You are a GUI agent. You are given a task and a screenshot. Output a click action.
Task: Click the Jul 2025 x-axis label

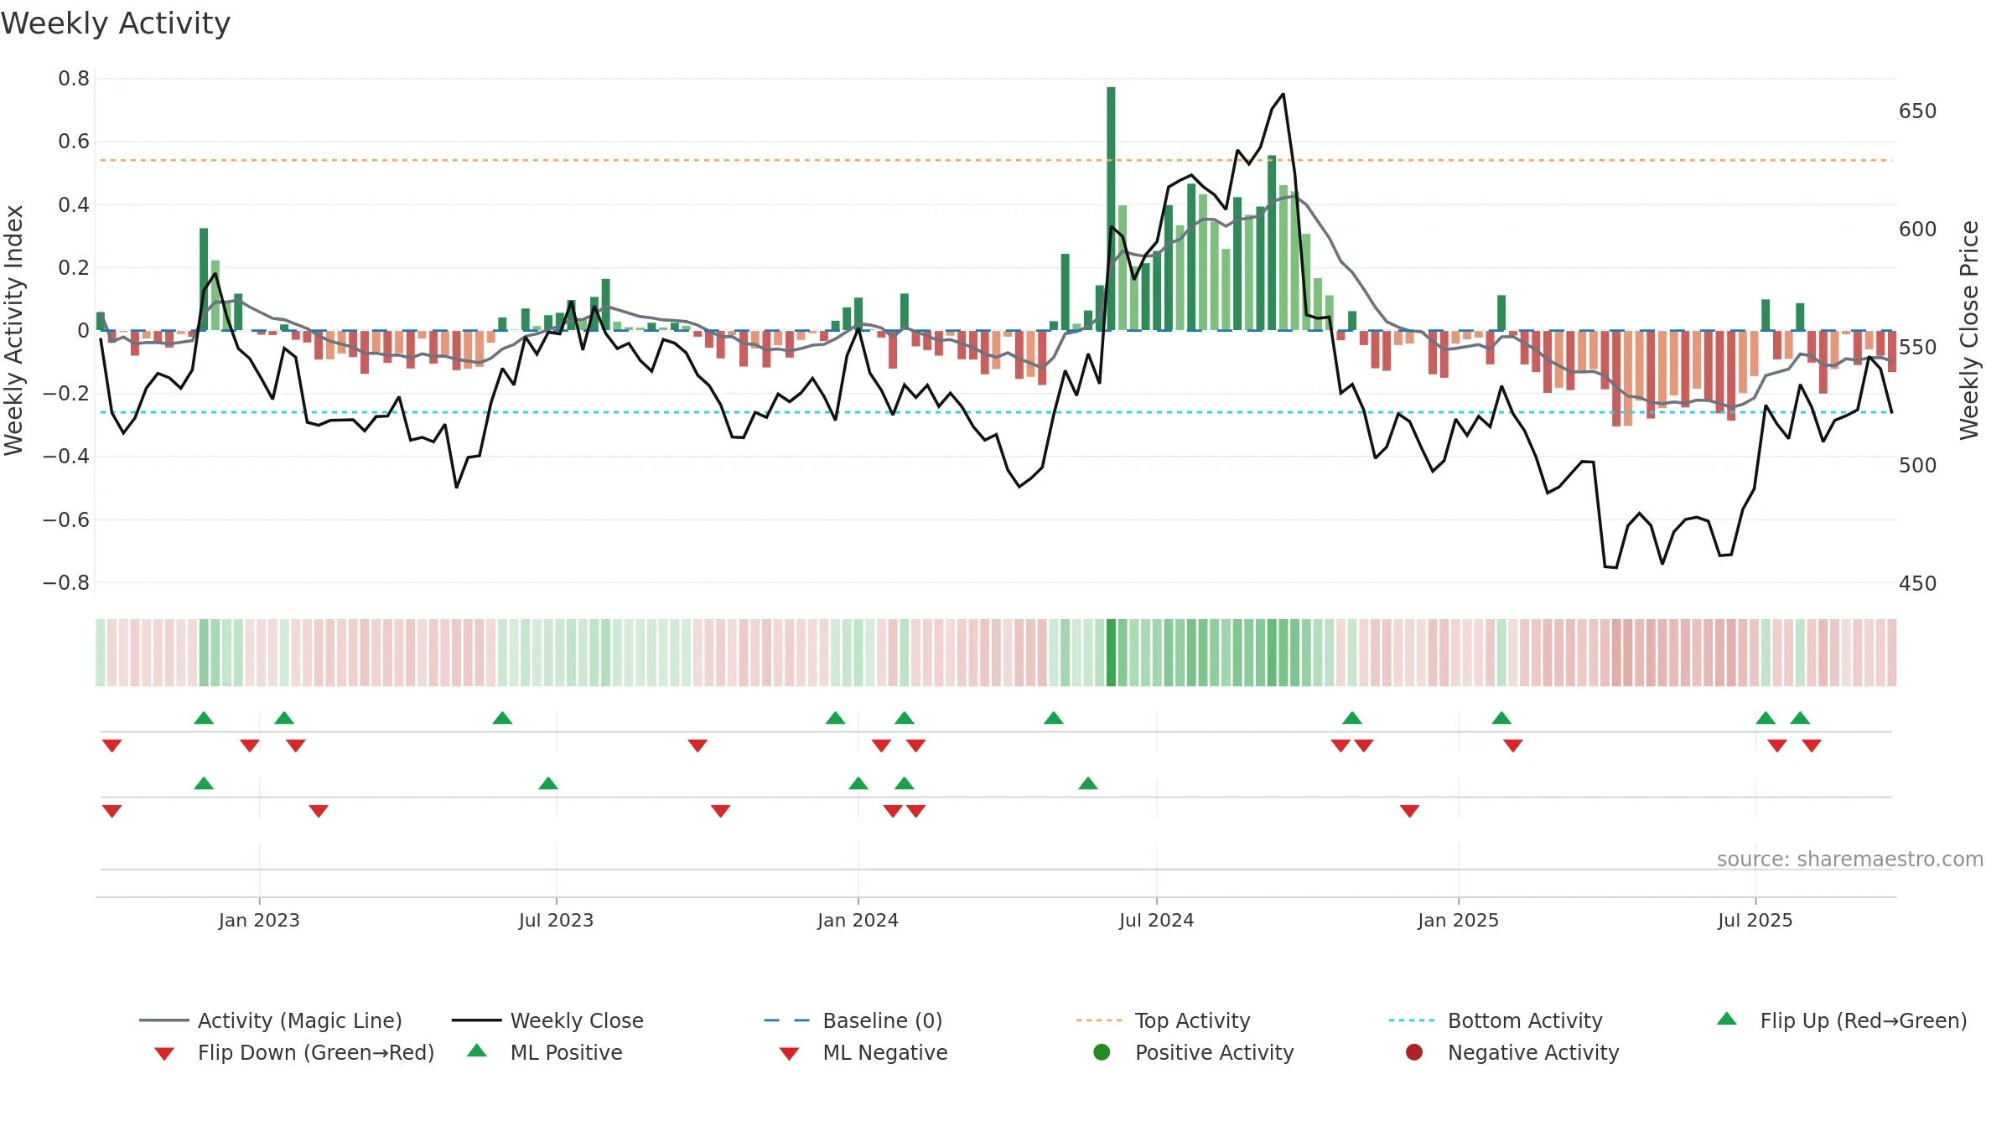pyautogui.click(x=1755, y=920)
